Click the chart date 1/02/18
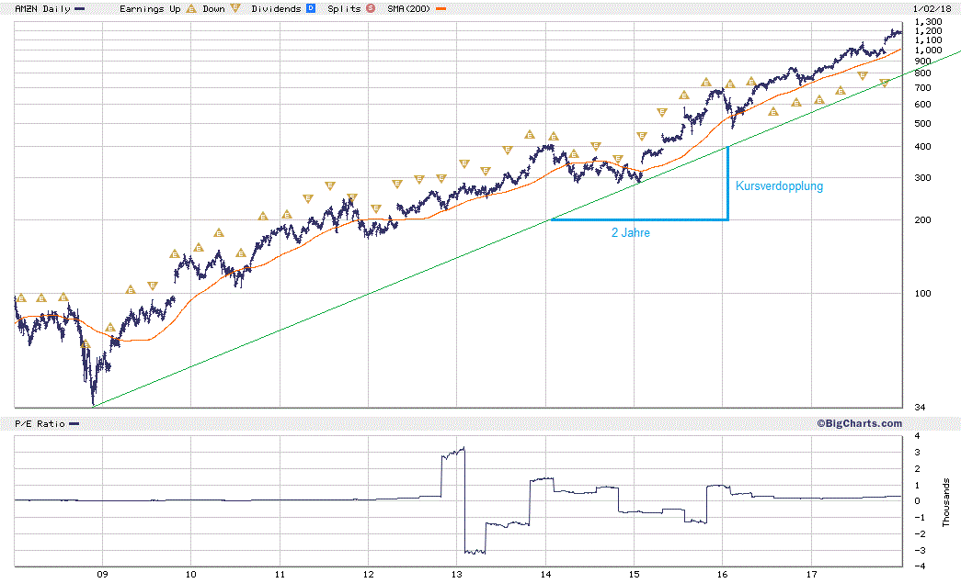Viewport: 961px width, 583px height. tap(932, 8)
